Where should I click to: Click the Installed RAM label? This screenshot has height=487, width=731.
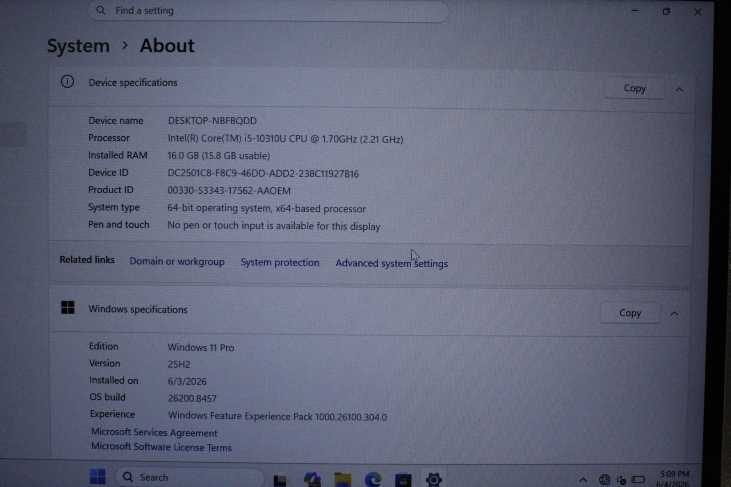[117, 155]
